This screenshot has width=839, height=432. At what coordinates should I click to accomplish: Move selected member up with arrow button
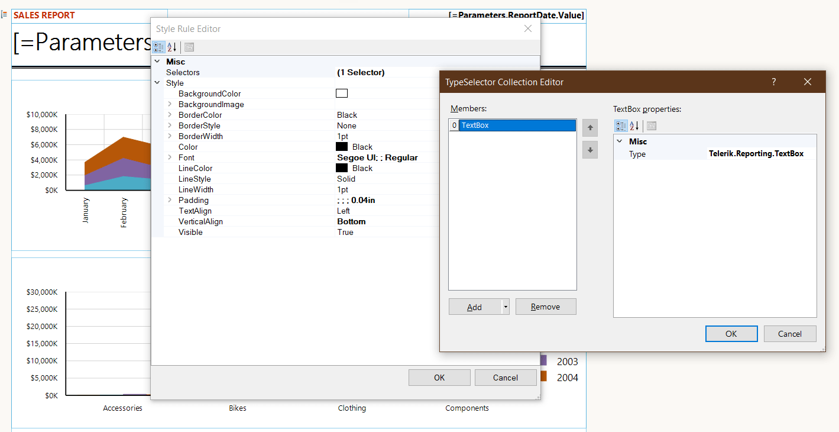pyautogui.click(x=590, y=127)
